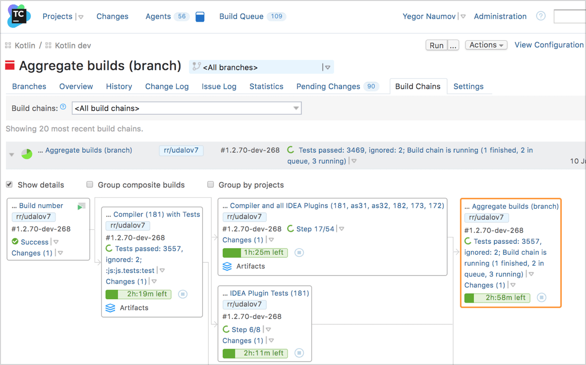Click the build chain pie status icon
This screenshot has height=365, width=586.
[x=27, y=154]
